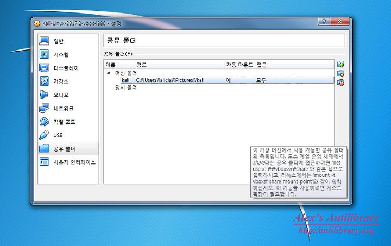Image resolution: width=391 pixels, height=246 pixels.
Task: Select the 네트워크 settings category
Action: click(68, 109)
